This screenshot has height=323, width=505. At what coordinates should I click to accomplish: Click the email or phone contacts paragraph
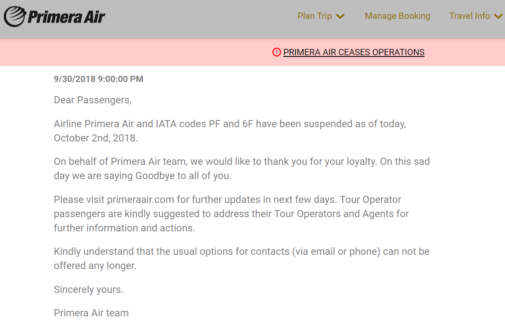pos(242,252)
